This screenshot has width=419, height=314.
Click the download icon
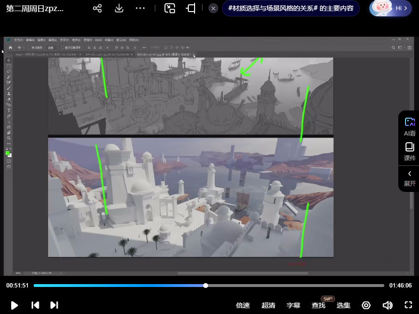click(x=119, y=8)
